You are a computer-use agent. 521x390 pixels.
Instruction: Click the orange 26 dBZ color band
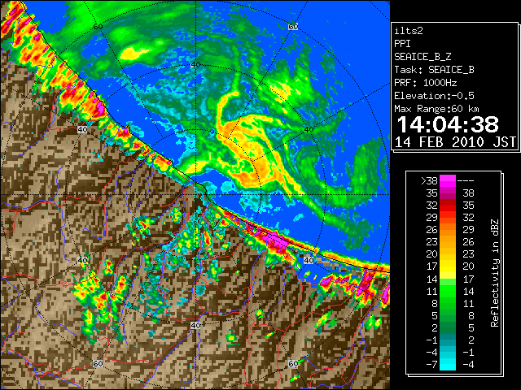[x=448, y=230]
